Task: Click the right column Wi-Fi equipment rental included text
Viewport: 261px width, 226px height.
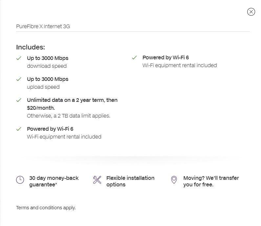Action: pos(180,66)
